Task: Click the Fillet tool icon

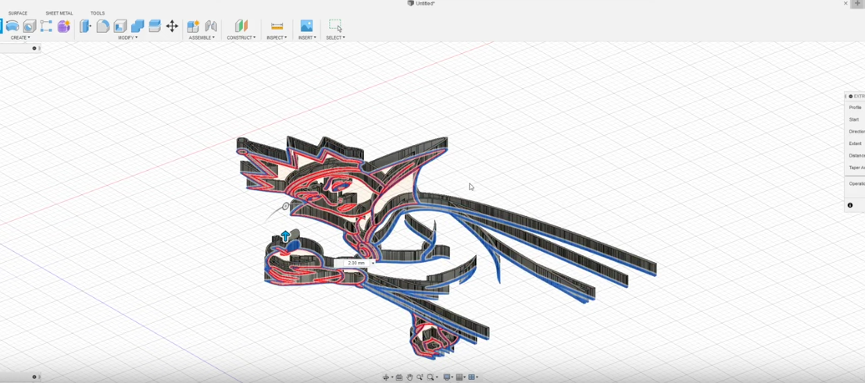Action: pos(102,26)
